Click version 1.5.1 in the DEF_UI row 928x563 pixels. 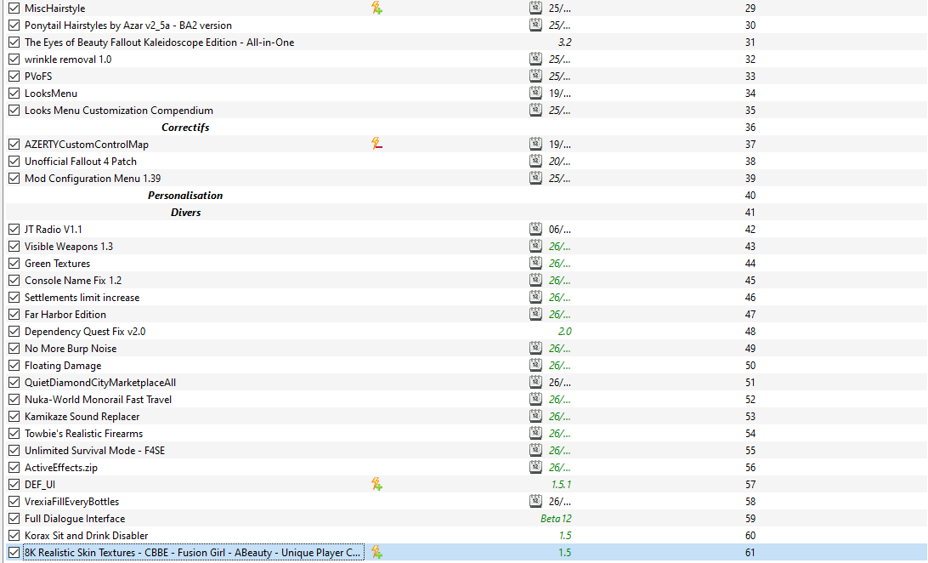point(561,485)
